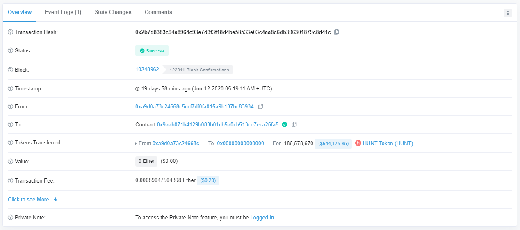Click the token amount 186,578,670
The image size is (520, 230).
(x=299, y=144)
